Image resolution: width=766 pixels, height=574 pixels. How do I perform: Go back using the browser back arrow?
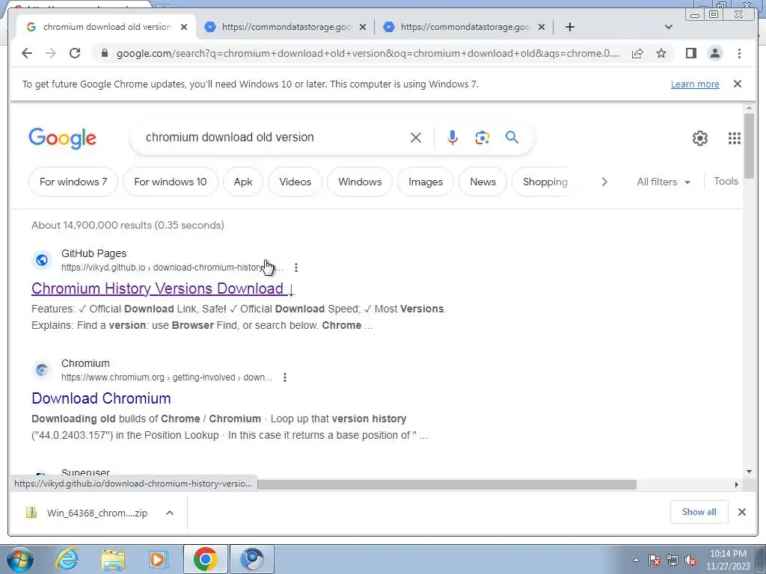click(27, 53)
